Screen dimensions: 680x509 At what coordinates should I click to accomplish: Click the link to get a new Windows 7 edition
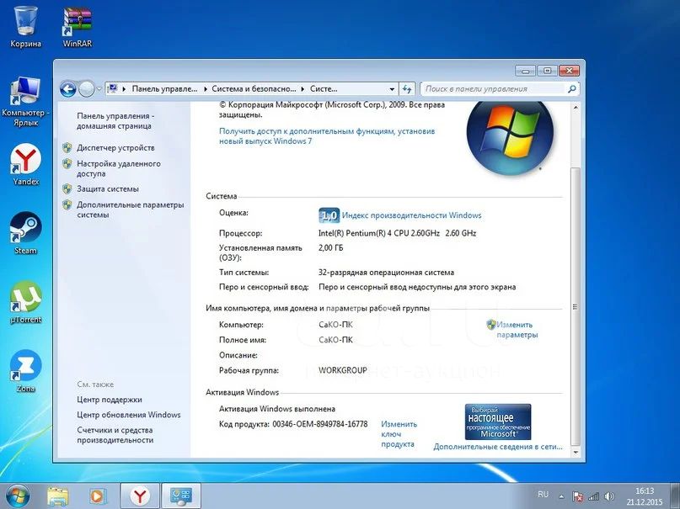[x=327, y=136]
